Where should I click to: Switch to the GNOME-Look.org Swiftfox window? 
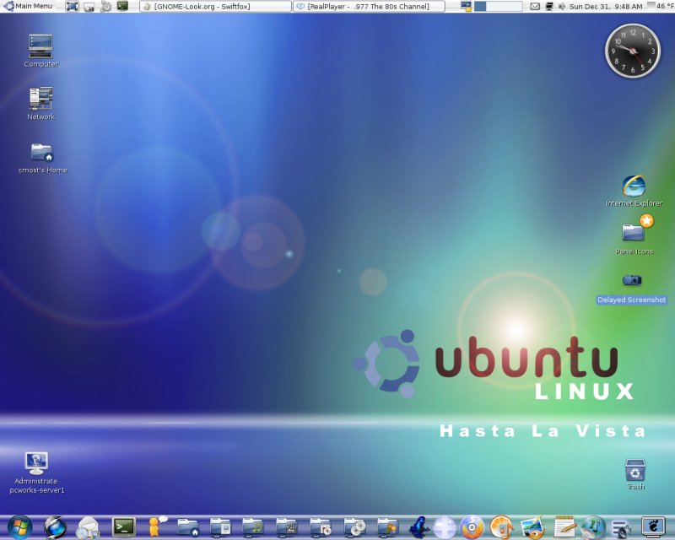point(216,7)
